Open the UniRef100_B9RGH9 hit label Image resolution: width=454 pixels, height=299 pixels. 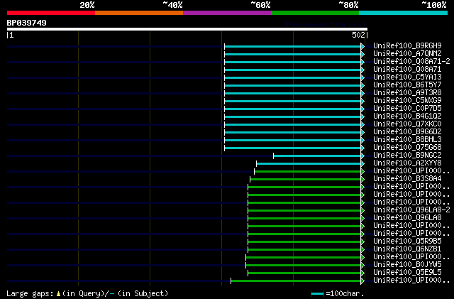pyautogui.click(x=407, y=45)
